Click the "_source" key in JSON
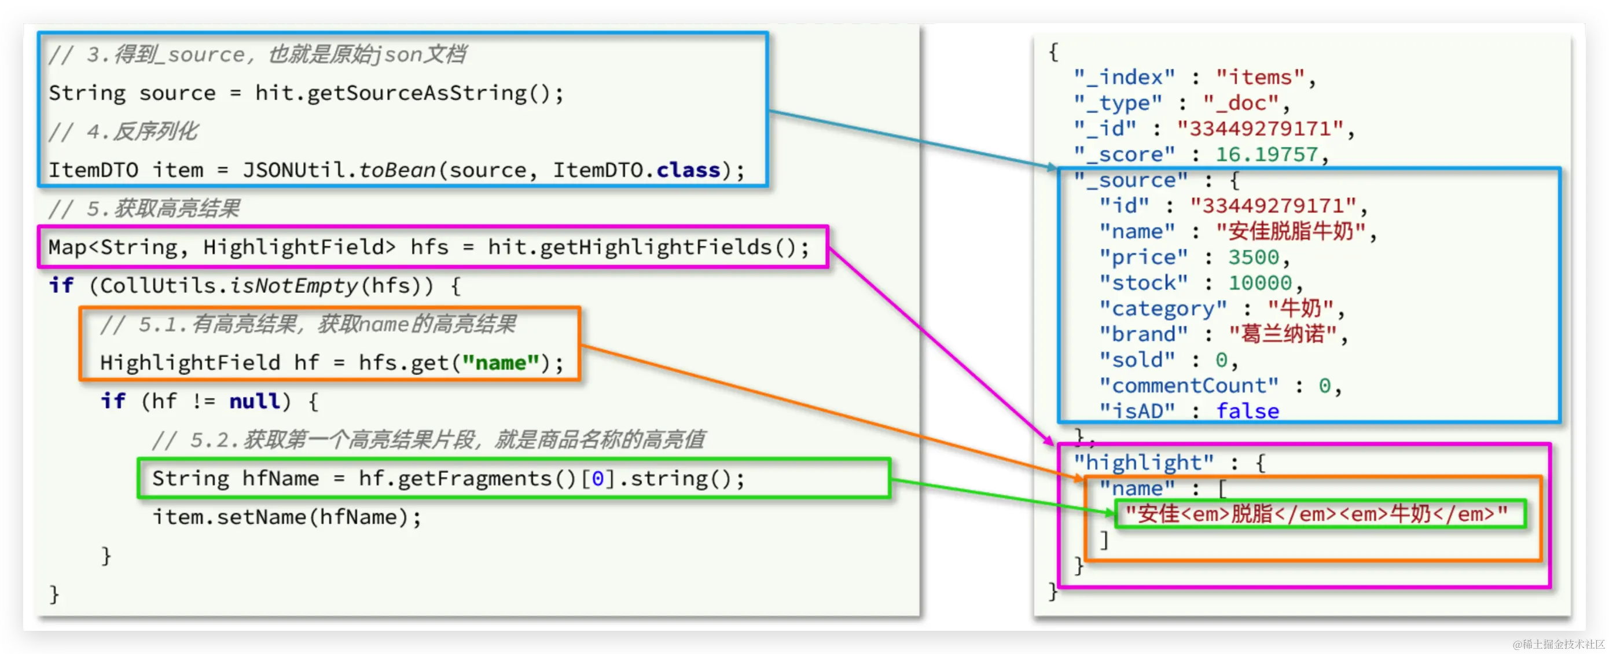 tap(1130, 181)
